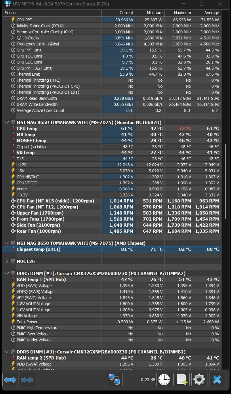Image resolution: width=231 pixels, height=394 pixels.
Task: Collapse the DDR5 DIMM [#1] group
Action: coord(7,273)
